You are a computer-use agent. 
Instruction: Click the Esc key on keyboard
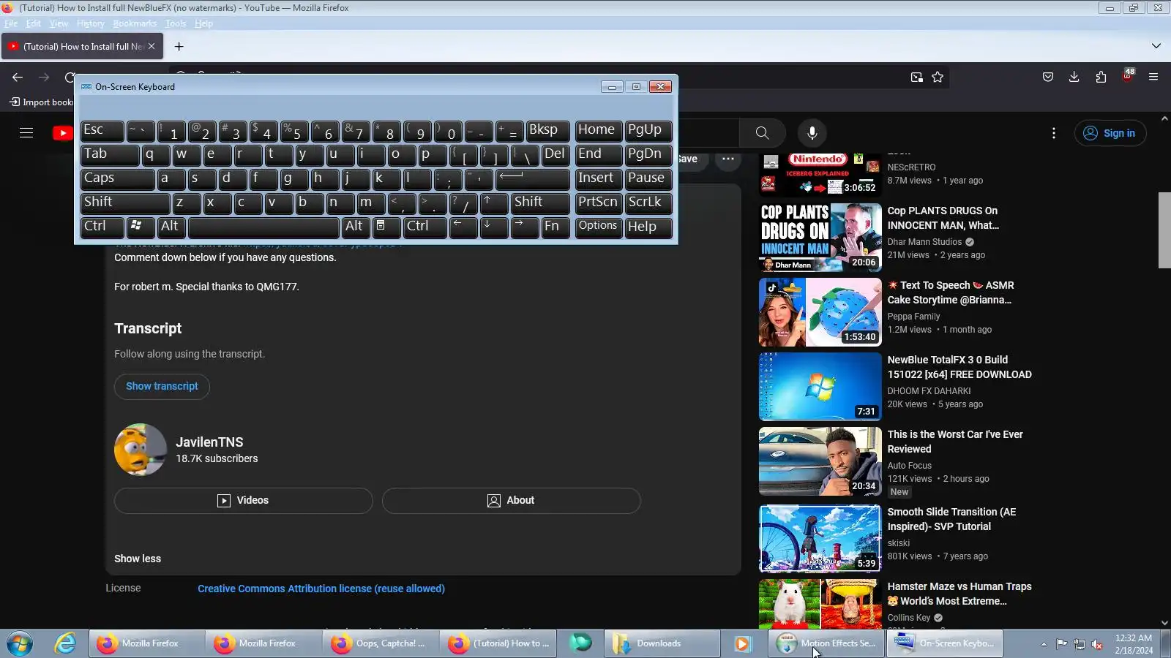(102, 130)
